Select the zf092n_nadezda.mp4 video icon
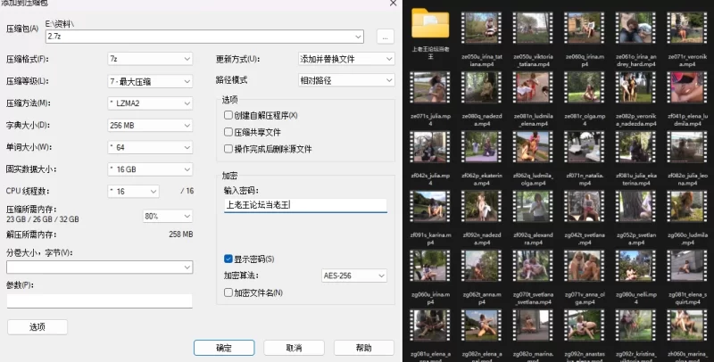Viewport: 714px width, 362px height. (481, 207)
